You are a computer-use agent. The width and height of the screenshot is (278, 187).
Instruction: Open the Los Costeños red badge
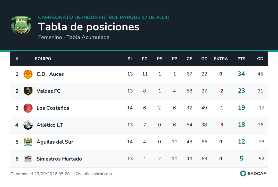[x=28, y=108]
